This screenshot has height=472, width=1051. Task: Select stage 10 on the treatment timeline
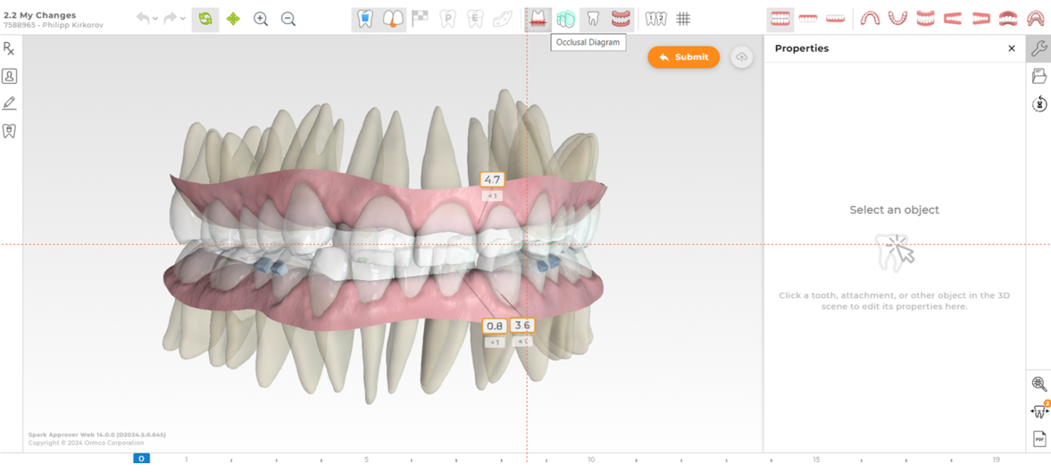click(x=591, y=459)
